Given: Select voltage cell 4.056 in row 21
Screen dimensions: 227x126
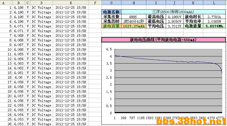Looking at the screenshot, I should [x=19, y=101].
